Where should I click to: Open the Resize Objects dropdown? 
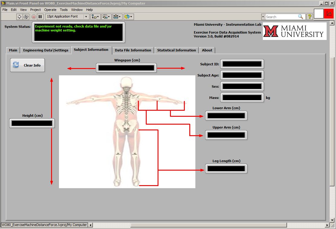click(117, 17)
